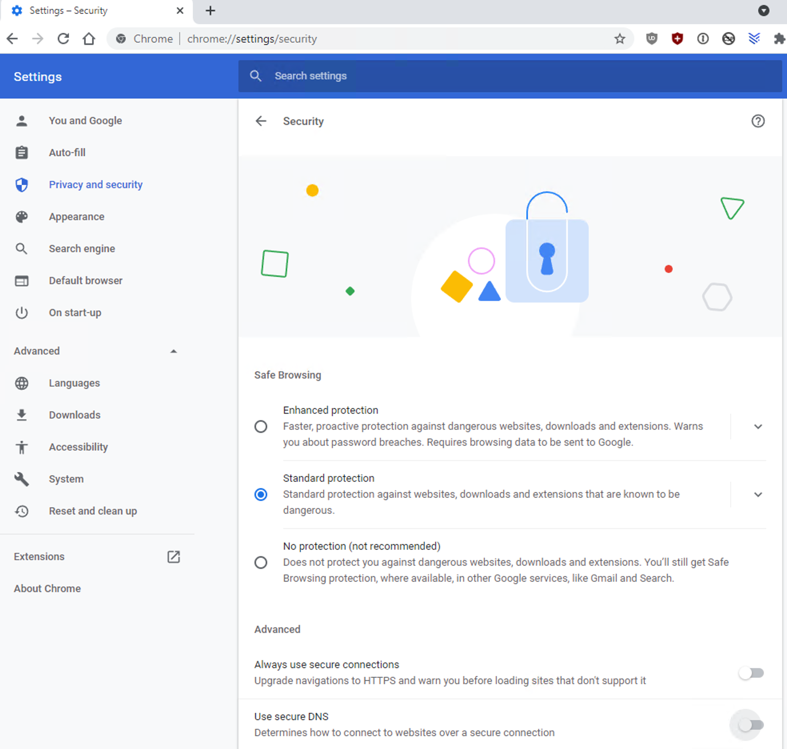This screenshot has width=787, height=749.
Task: Select the Enhanced protection radio button
Action: [x=261, y=427]
